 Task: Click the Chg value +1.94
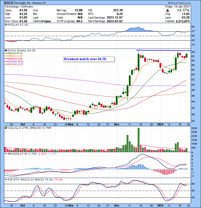coord(186,14)
